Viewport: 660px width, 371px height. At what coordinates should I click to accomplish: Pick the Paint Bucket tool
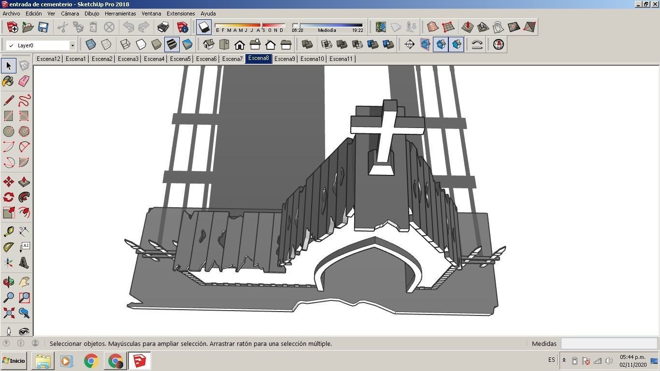[9, 81]
